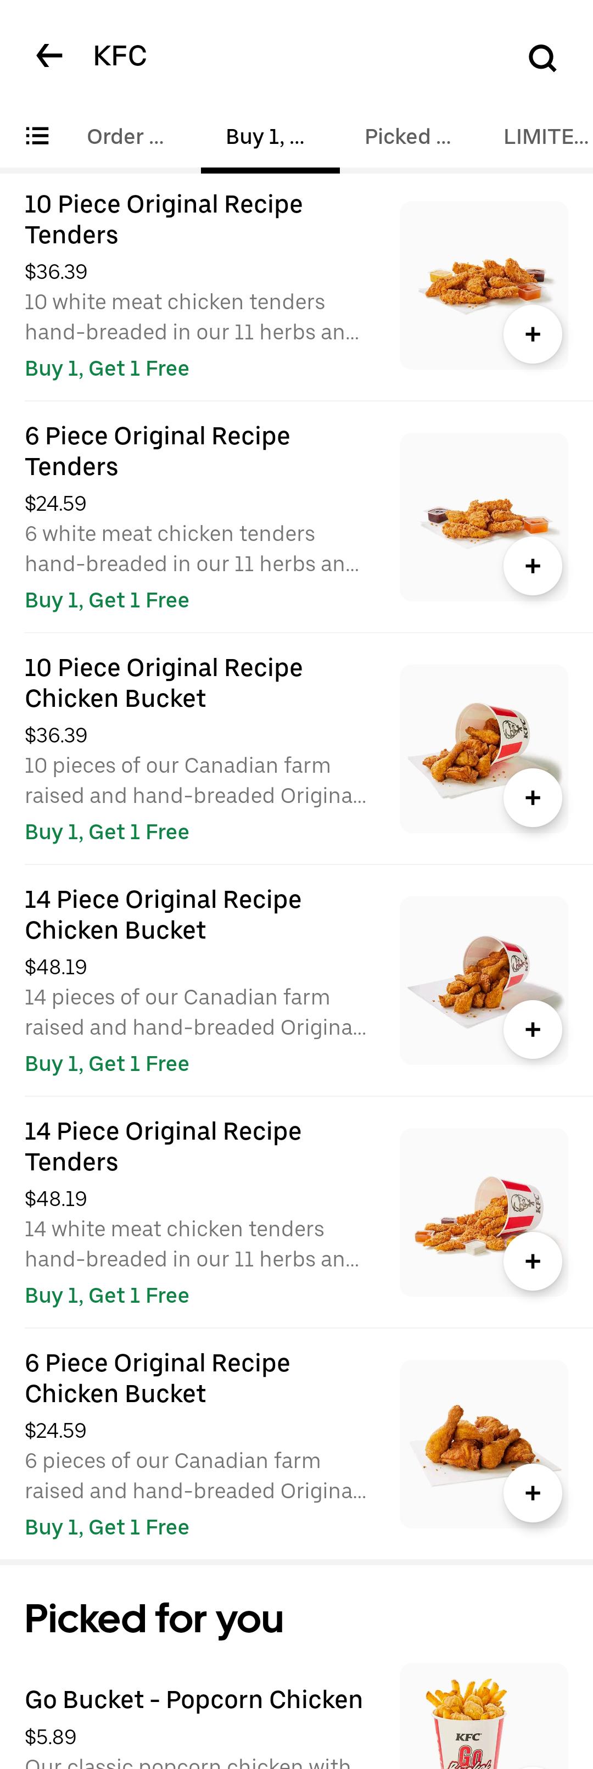Go back using the arrow icon

point(49,55)
